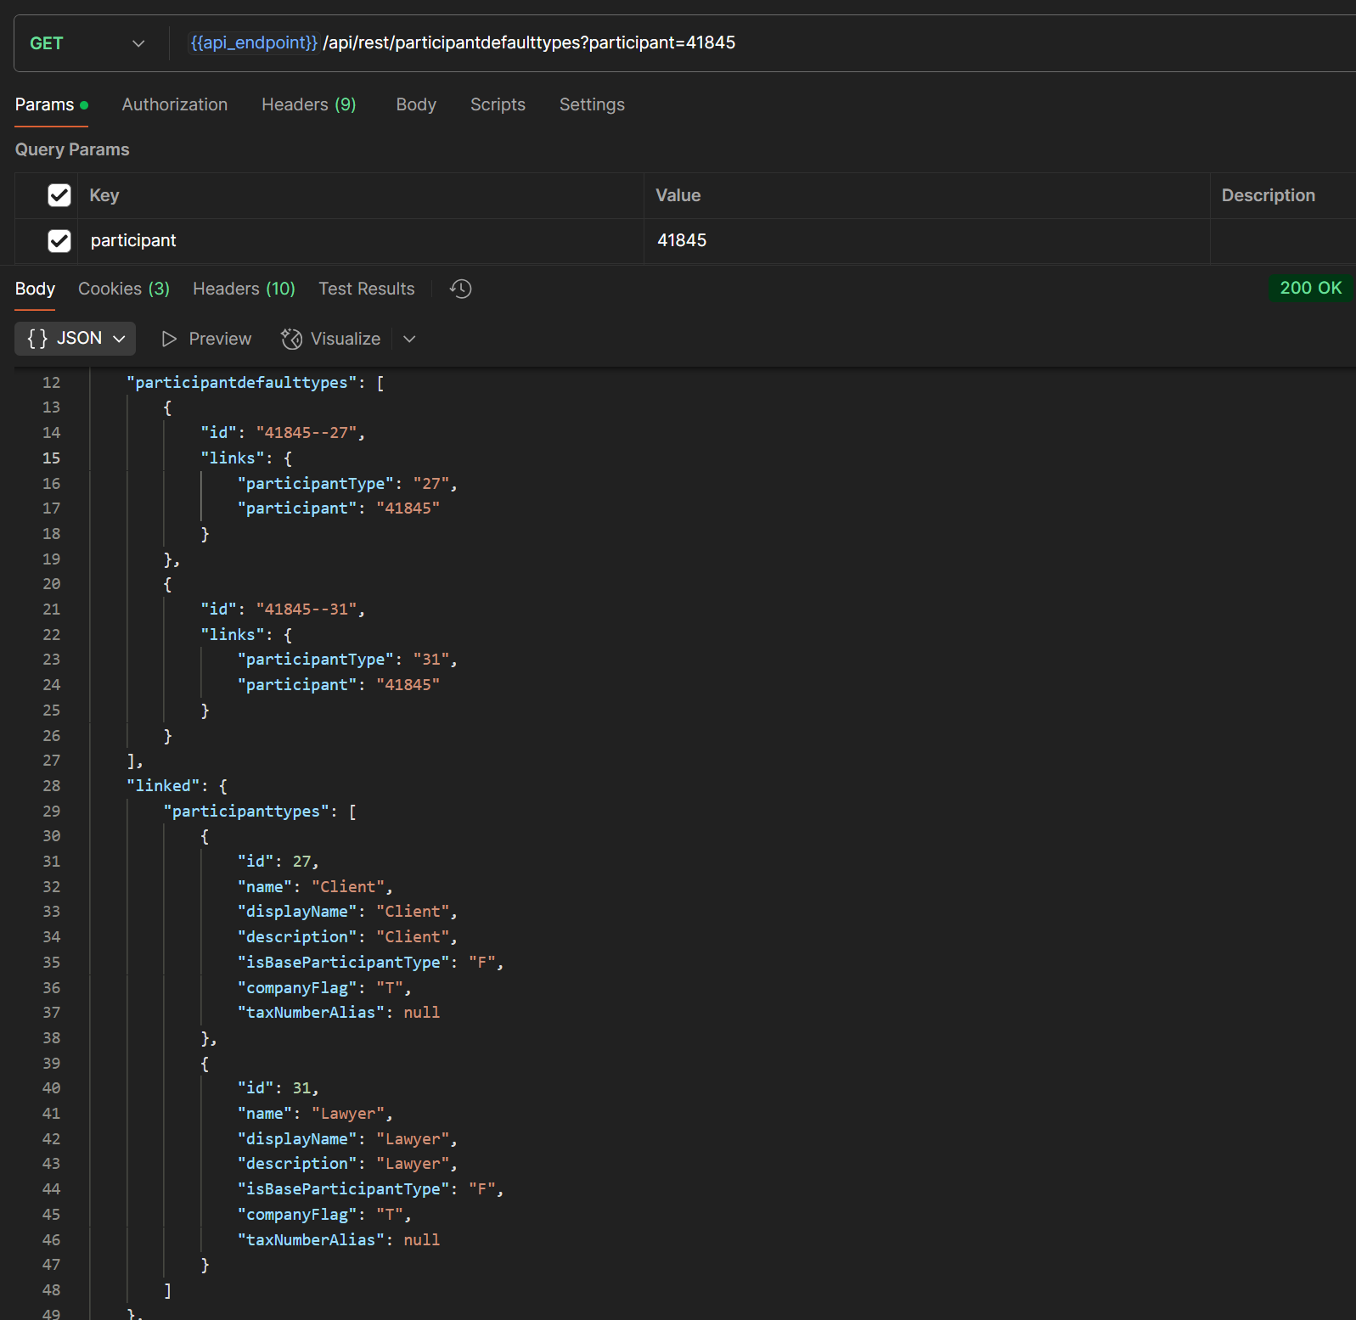Click the "linked" key on line 28
Screen dimensions: 1356x1320
(163, 786)
